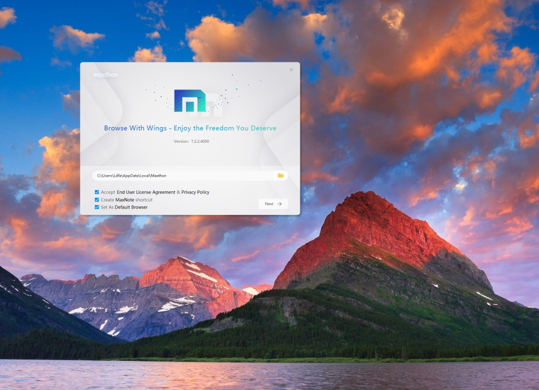This screenshot has width=539, height=390.
Task: Click the Version 7.2.2.4000 text
Action: (190, 141)
